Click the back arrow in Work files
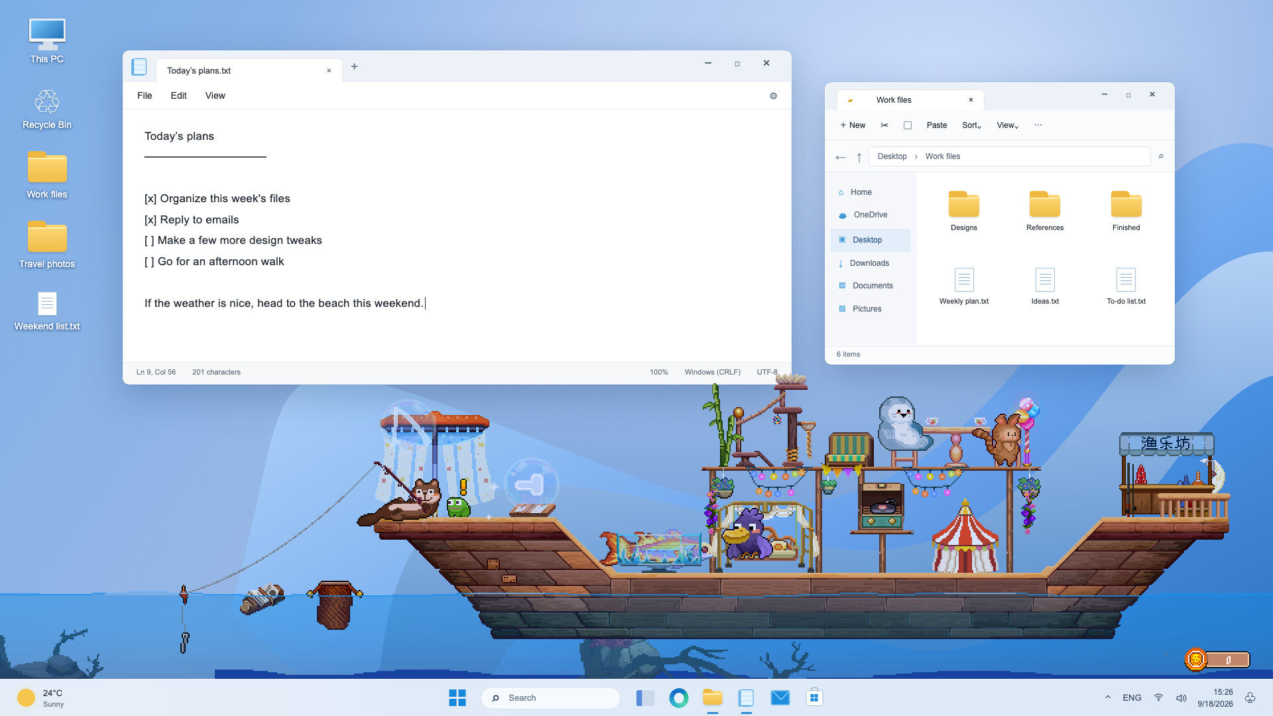This screenshot has width=1273, height=716. pos(841,157)
